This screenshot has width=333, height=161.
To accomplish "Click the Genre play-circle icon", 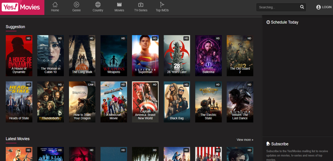I will tap(76, 4).
